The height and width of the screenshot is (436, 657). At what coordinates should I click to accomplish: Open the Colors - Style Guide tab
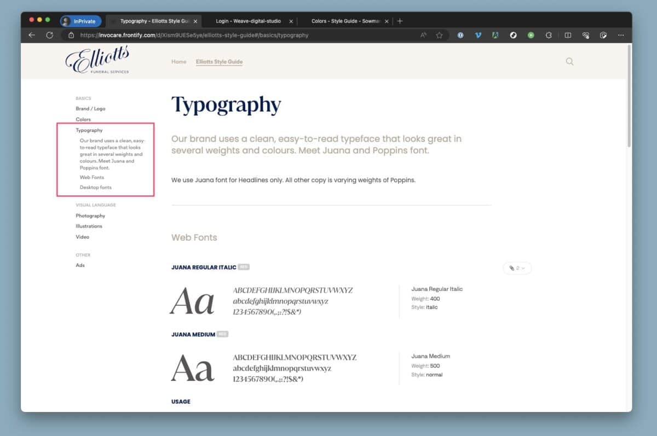click(x=345, y=21)
